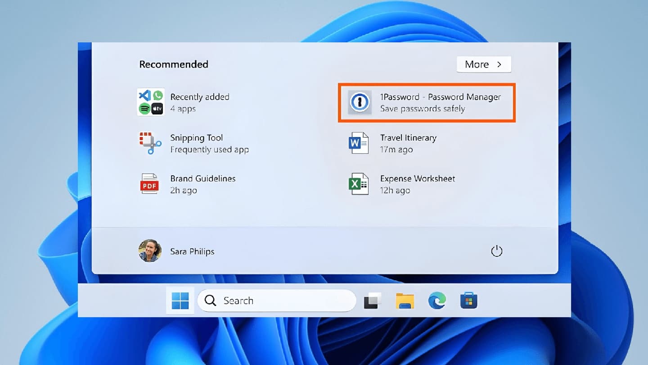Open the Expense Worksheet Excel icon
Image resolution: width=648 pixels, height=365 pixels.
359,184
